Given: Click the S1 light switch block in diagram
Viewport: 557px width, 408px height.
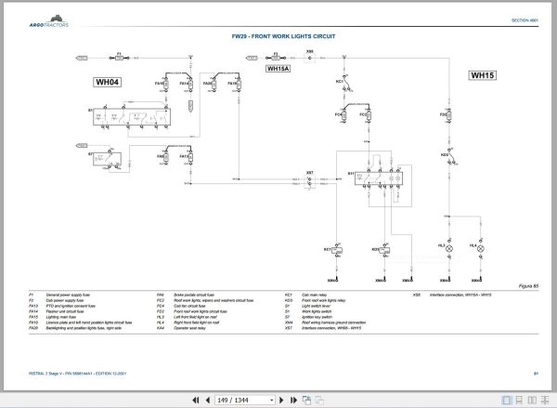Looking at the screenshot, I should 132,117.
